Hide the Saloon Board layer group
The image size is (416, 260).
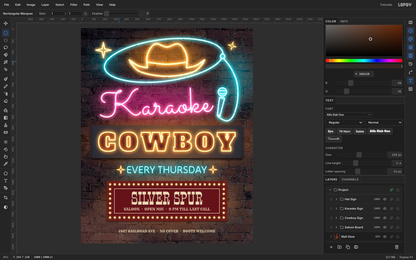click(384, 227)
